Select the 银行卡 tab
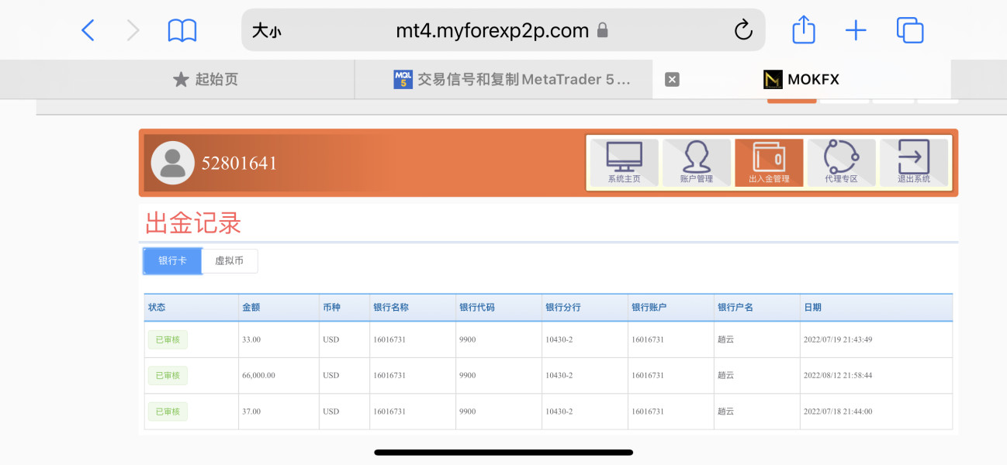1007x465 pixels. pyautogui.click(x=172, y=261)
